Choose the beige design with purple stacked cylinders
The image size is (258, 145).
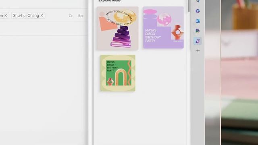pyautogui.click(x=117, y=28)
